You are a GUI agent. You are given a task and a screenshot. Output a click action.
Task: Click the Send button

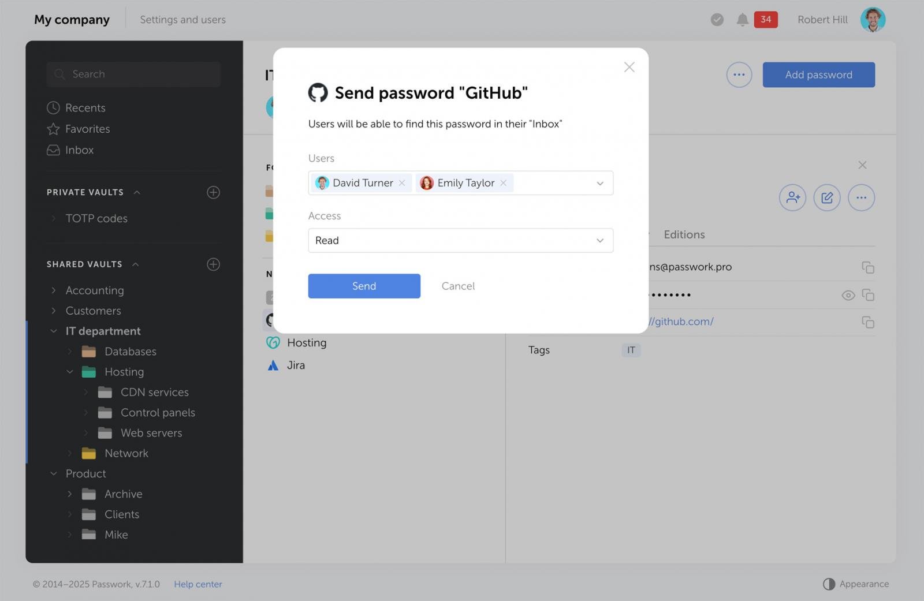coord(364,286)
